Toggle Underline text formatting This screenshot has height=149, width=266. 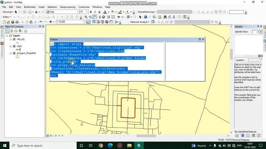tap(99, 12)
